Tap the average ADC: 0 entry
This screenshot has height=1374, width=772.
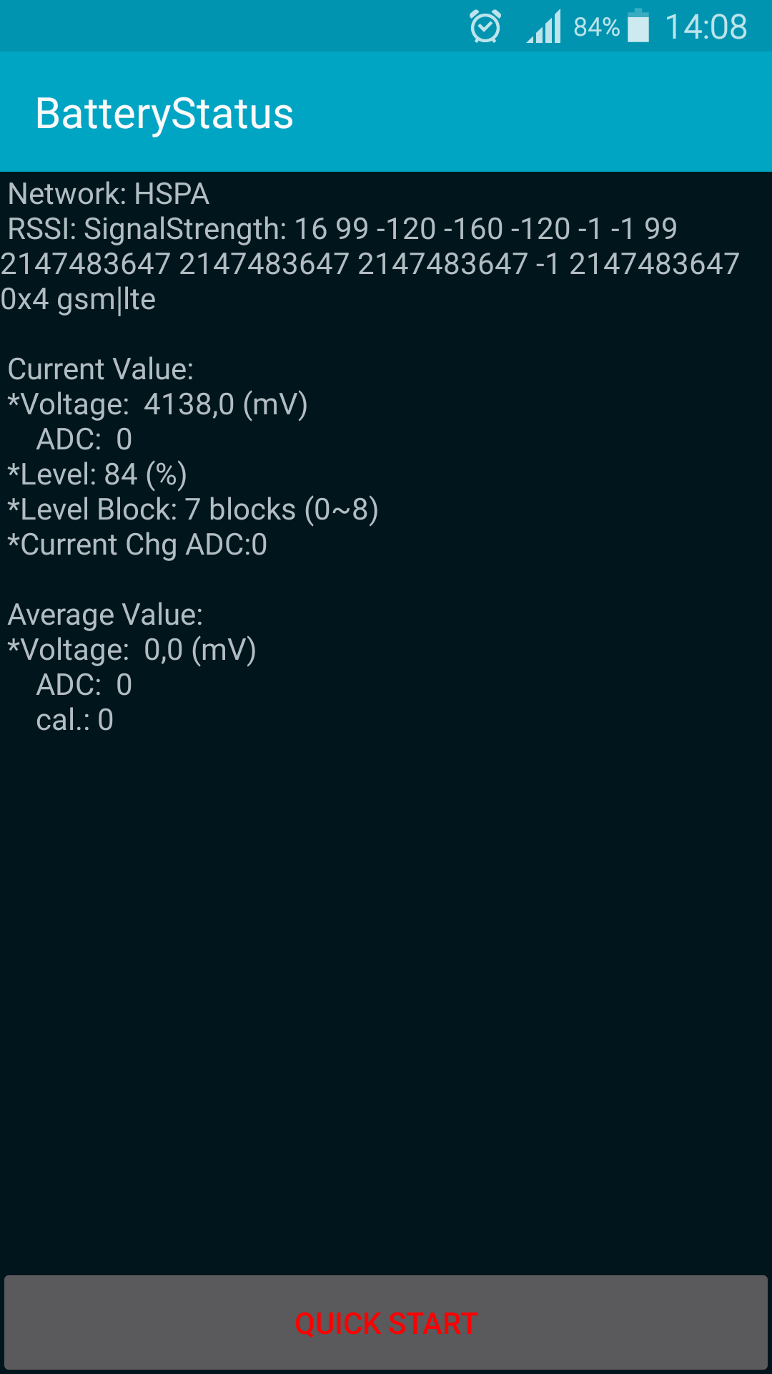(84, 685)
